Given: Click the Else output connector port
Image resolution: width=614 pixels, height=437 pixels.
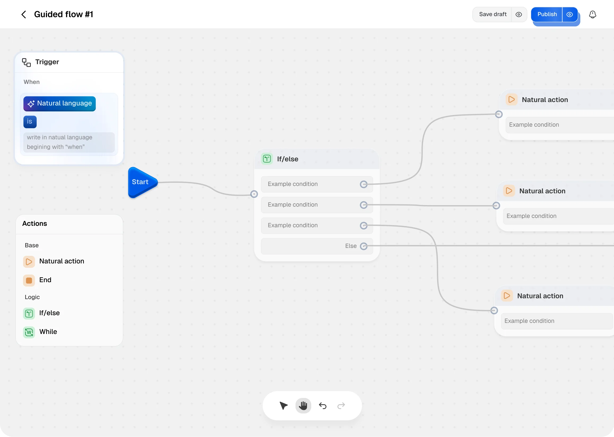Looking at the screenshot, I should [364, 246].
